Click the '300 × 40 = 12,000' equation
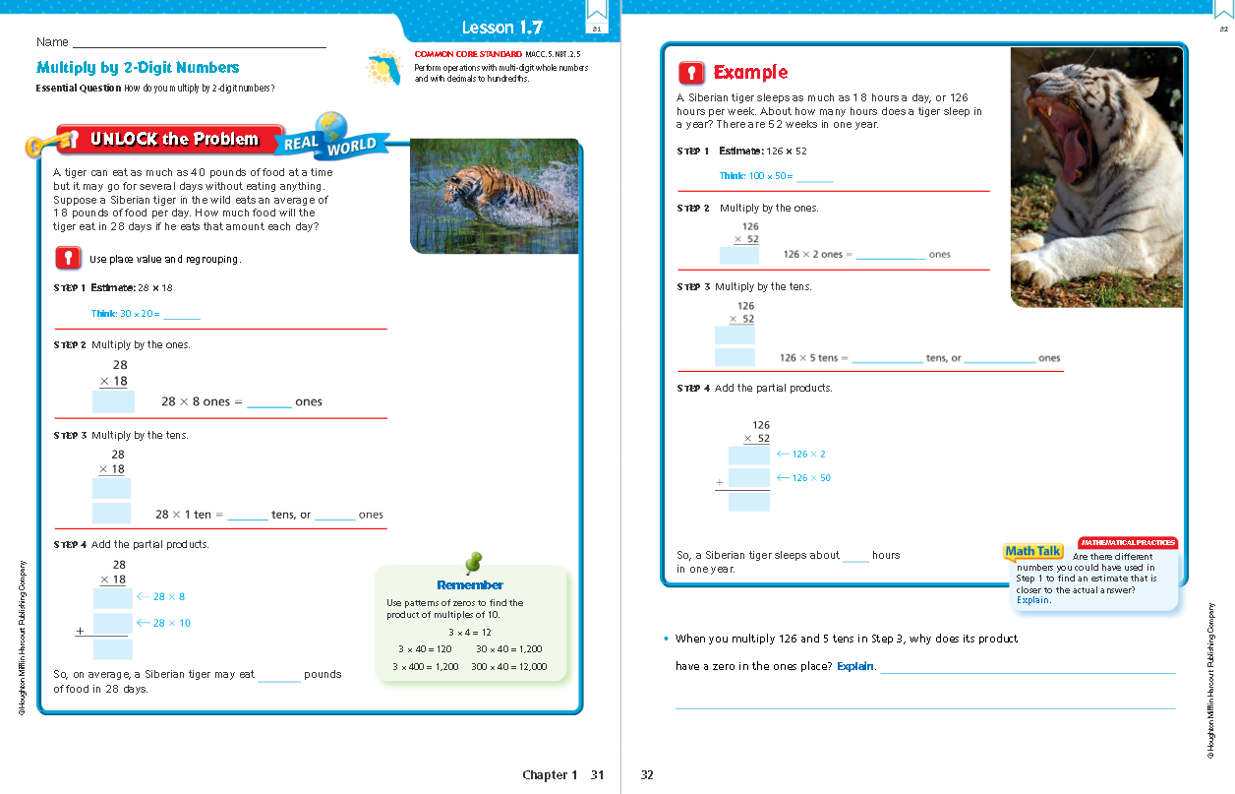The width and height of the screenshot is (1235, 794). click(509, 667)
